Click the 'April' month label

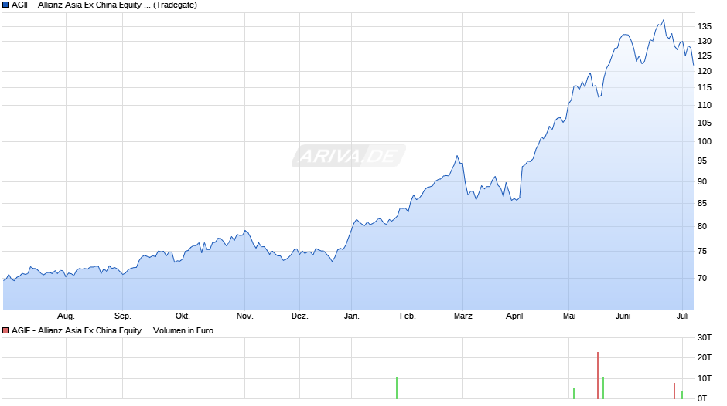[514, 316]
